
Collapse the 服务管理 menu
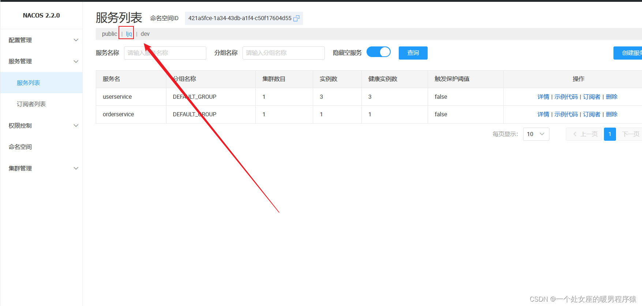(x=41, y=61)
